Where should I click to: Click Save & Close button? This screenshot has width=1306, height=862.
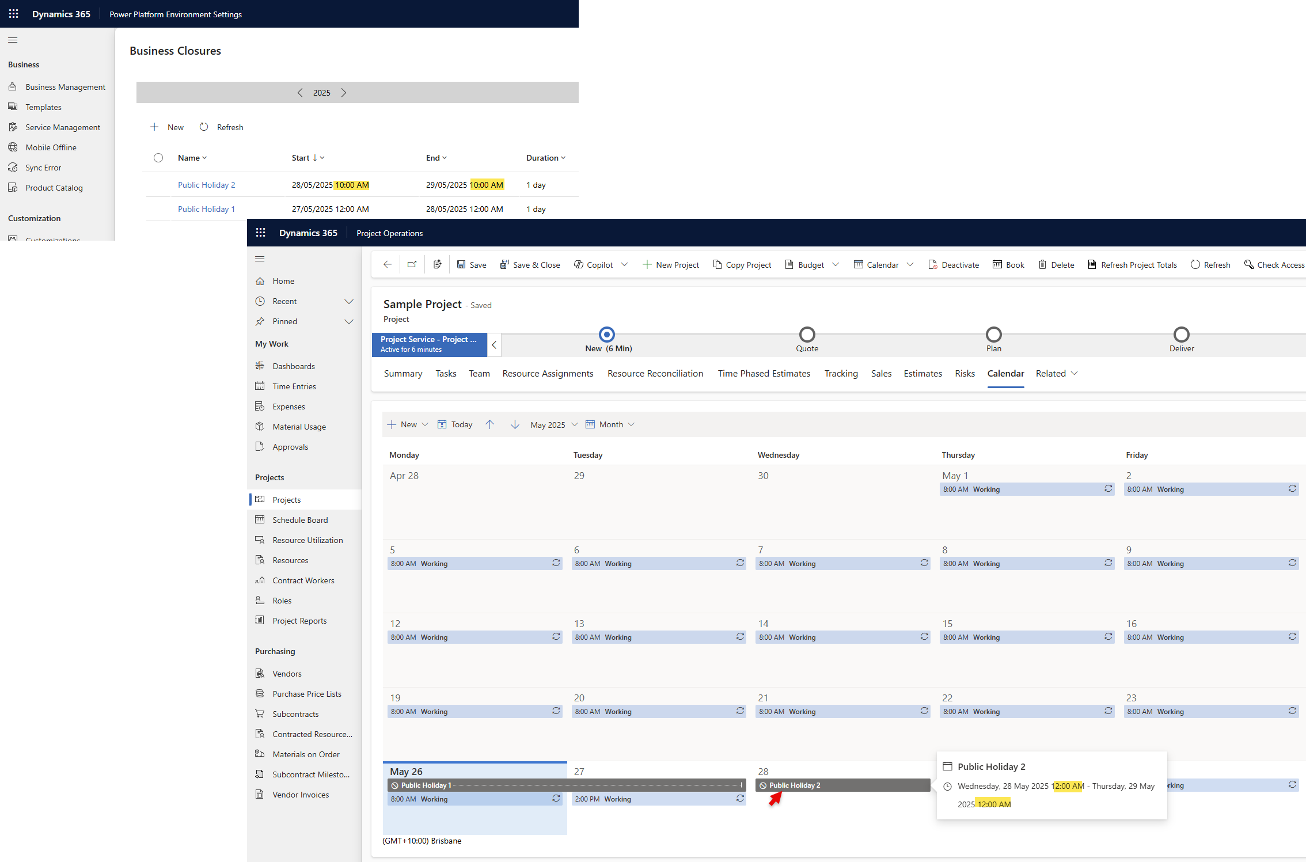click(x=530, y=264)
